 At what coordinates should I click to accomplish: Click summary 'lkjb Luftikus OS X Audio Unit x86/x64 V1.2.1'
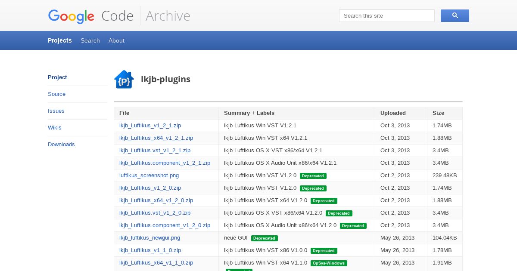pos(280,163)
